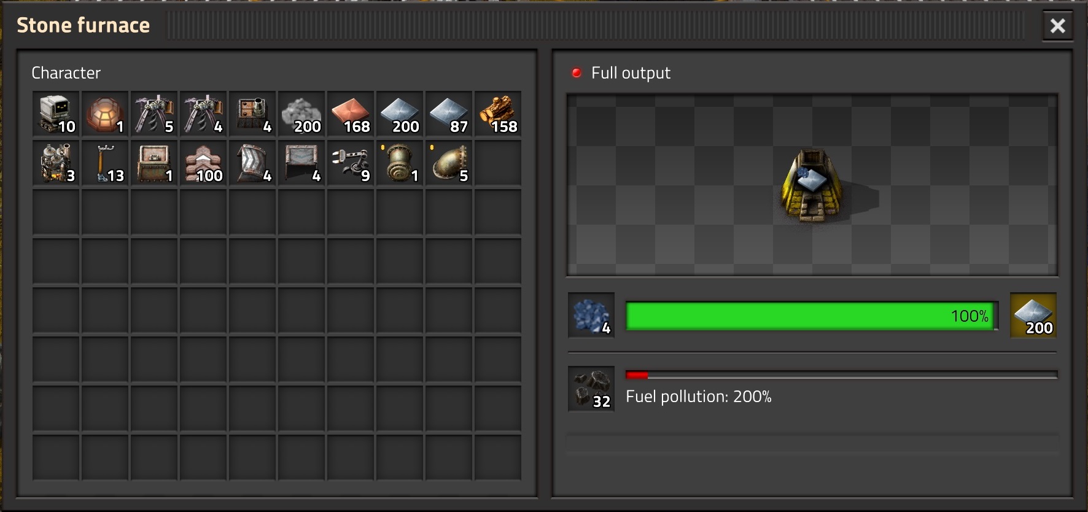Select the transport belt stack
The width and height of the screenshot is (1088, 512).
(252, 163)
